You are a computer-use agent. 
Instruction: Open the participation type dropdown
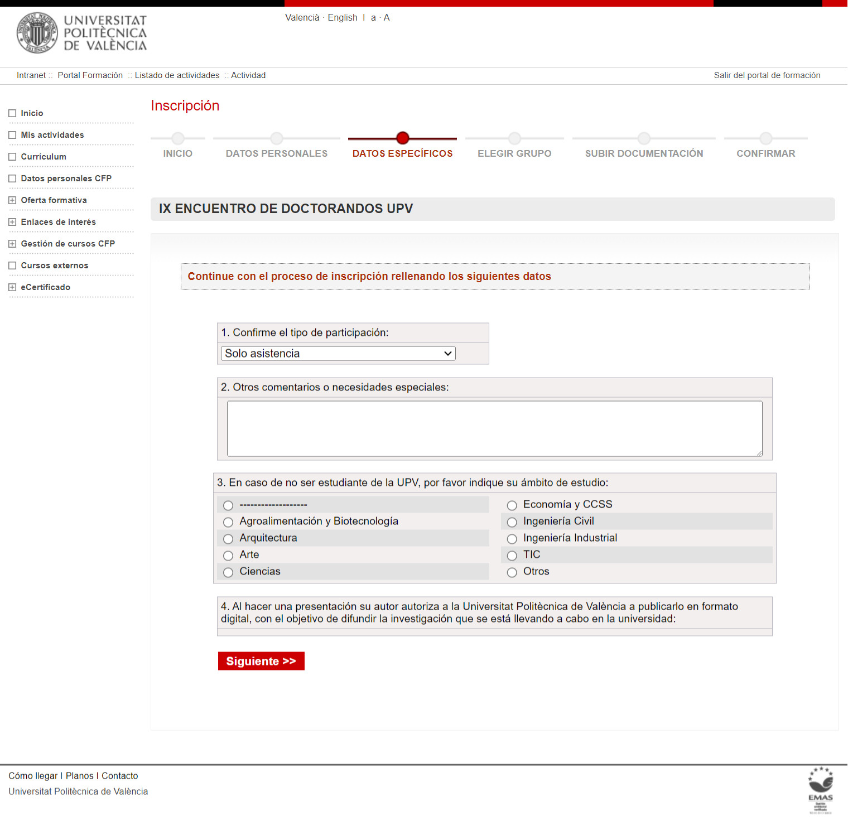338,354
